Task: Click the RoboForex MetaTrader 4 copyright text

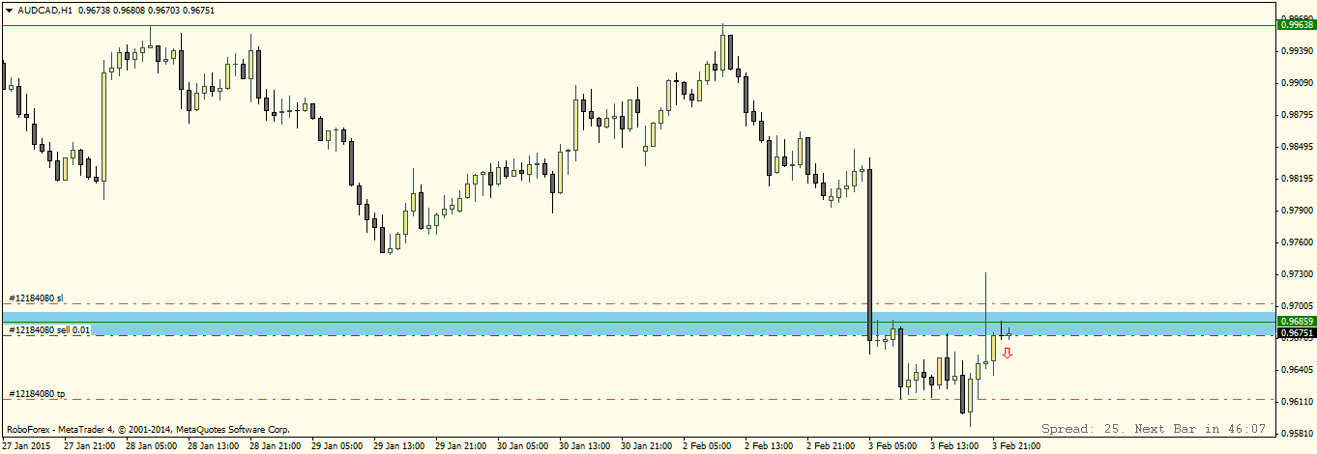Action: click(148, 429)
